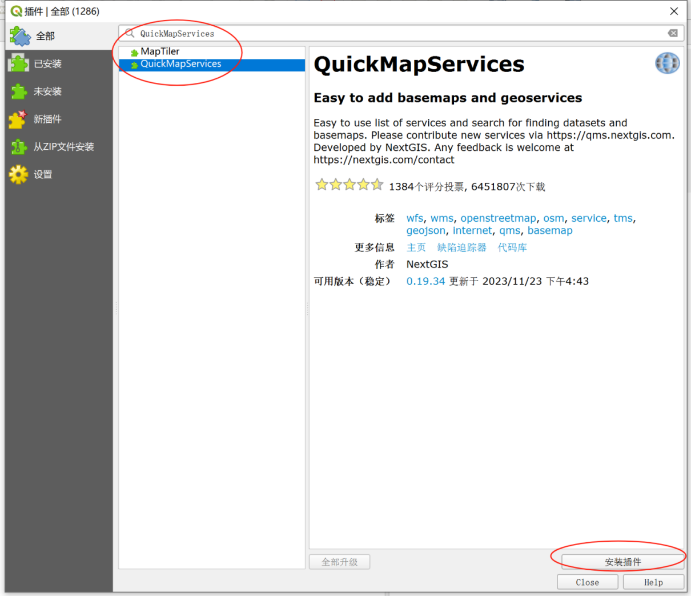Open the 全部 (All) plugins tab
Viewport: 691px width, 596px height.
[x=59, y=36]
